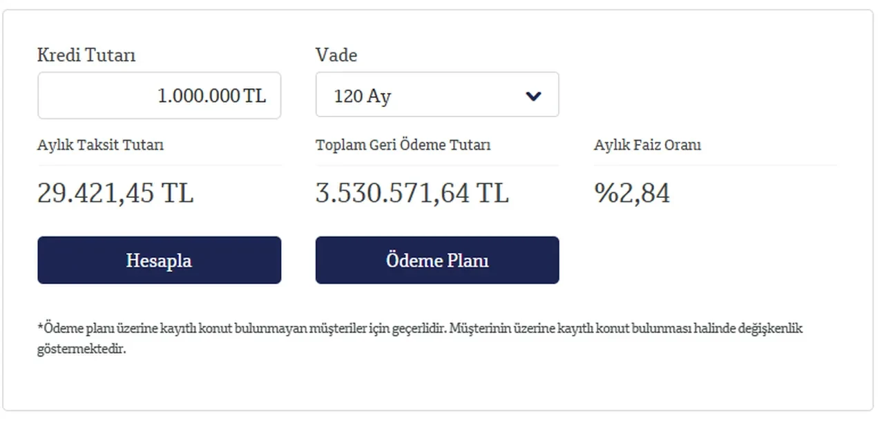
Task: Click the "1.000.000" number in the amount field
Action: (199, 96)
